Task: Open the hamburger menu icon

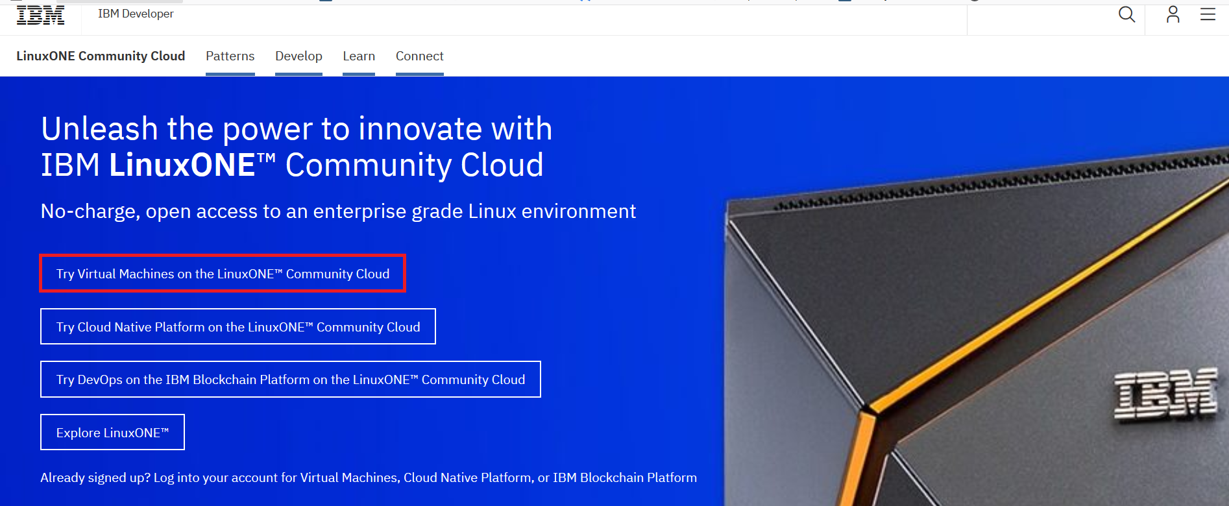Action: (1208, 14)
